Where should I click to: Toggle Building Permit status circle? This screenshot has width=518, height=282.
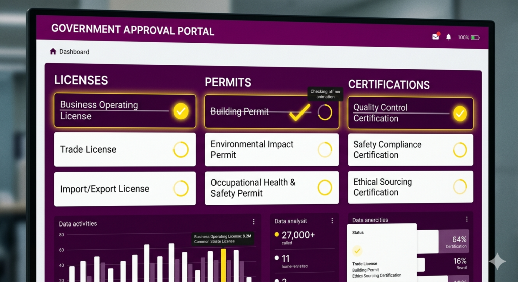coord(325,112)
